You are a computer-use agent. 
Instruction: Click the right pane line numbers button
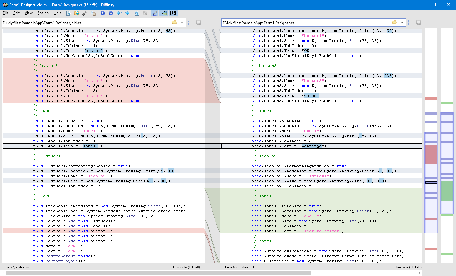click(410, 23)
